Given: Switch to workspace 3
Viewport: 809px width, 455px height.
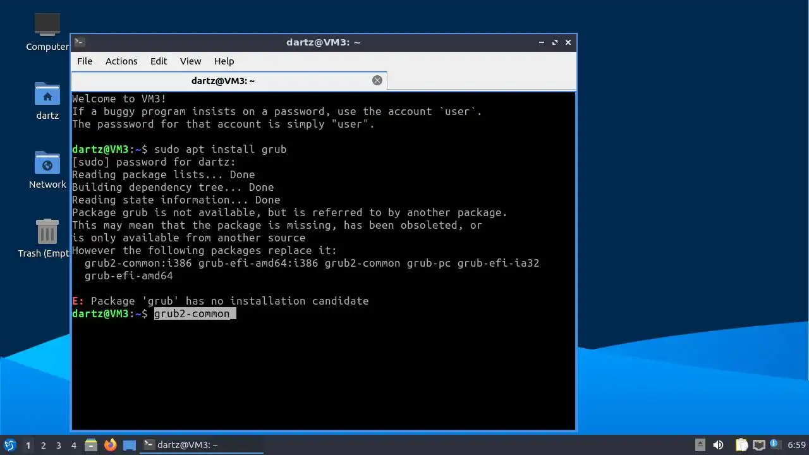Looking at the screenshot, I should pos(58,446).
